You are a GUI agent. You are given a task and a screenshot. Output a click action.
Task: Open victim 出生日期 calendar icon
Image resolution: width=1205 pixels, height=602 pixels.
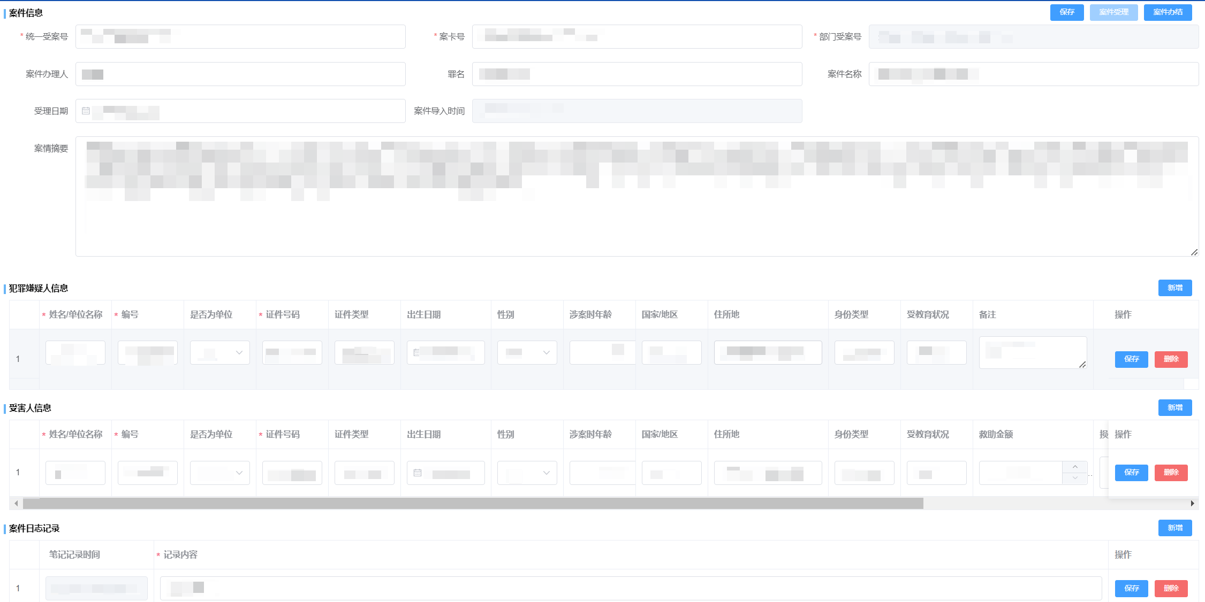pos(418,473)
